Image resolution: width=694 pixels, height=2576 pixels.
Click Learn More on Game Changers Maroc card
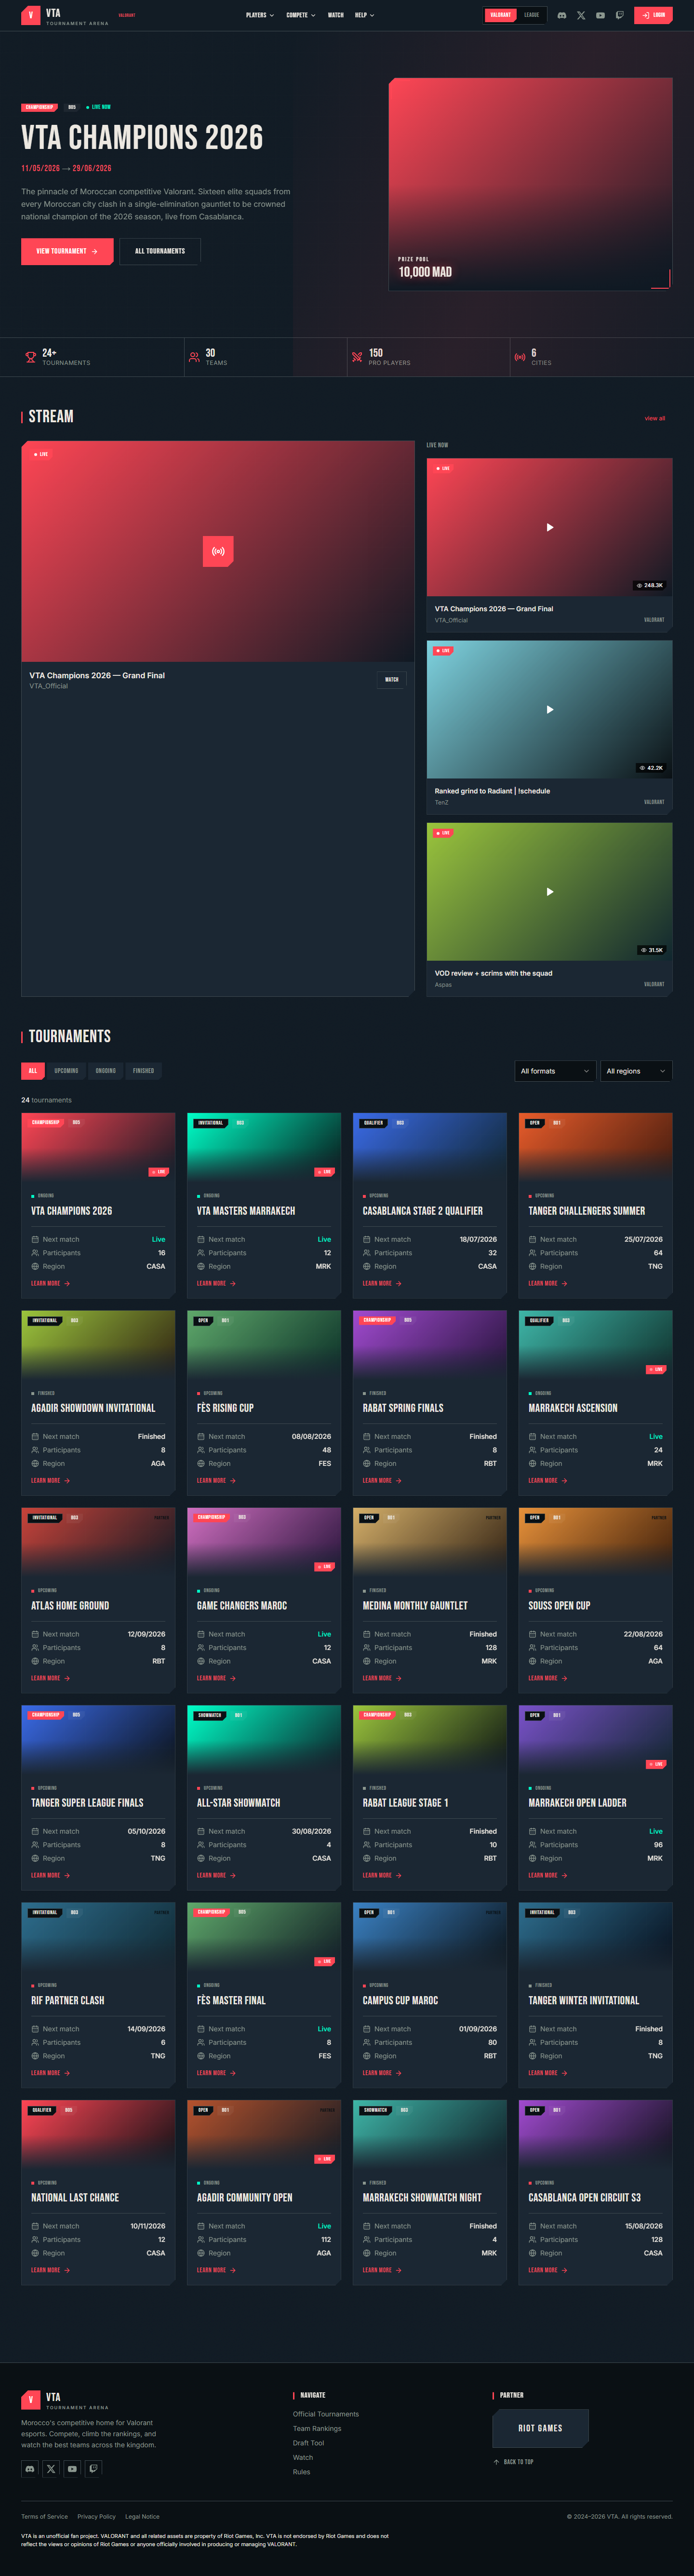coord(216,1678)
